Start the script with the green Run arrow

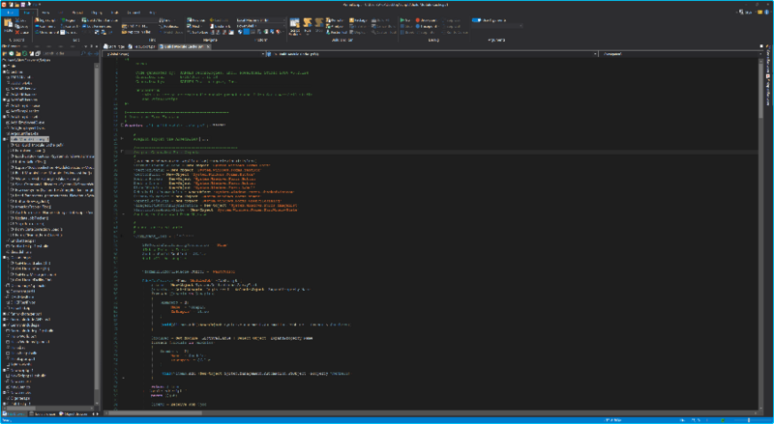click(x=402, y=20)
